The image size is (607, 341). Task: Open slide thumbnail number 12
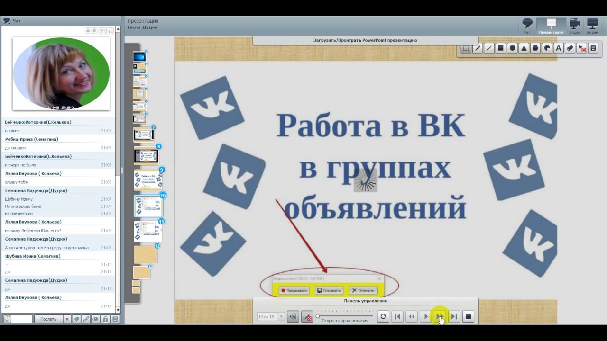point(146,254)
